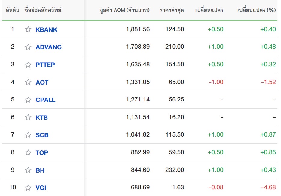
Task: Toggle the star next to SCB
Action: tap(28, 135)
